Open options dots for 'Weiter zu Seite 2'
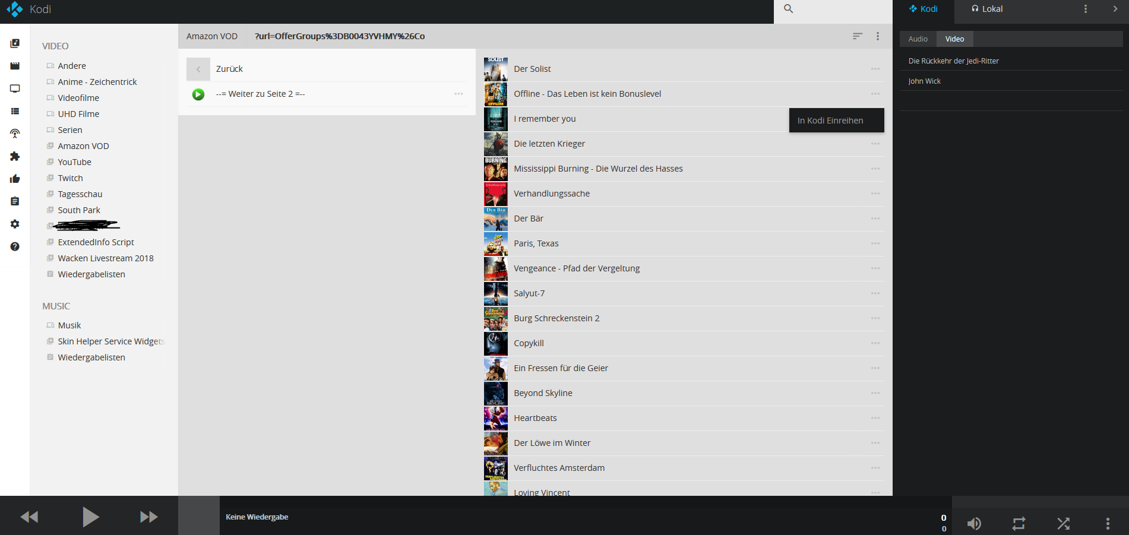The height and width of the screenshot is (535, 1129). click(x=458, y=94)
